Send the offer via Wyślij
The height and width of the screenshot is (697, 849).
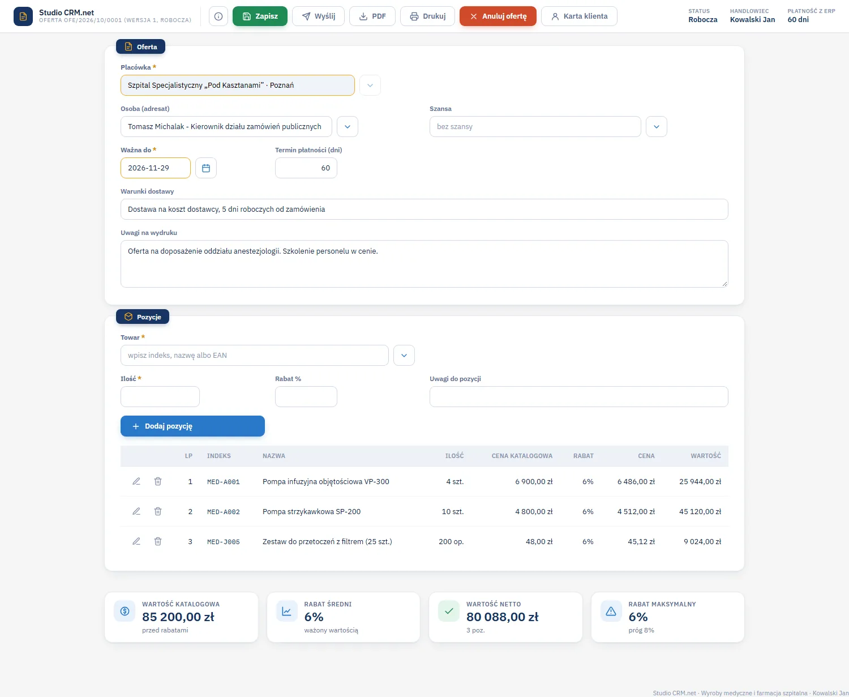click(x=318, y=16)
